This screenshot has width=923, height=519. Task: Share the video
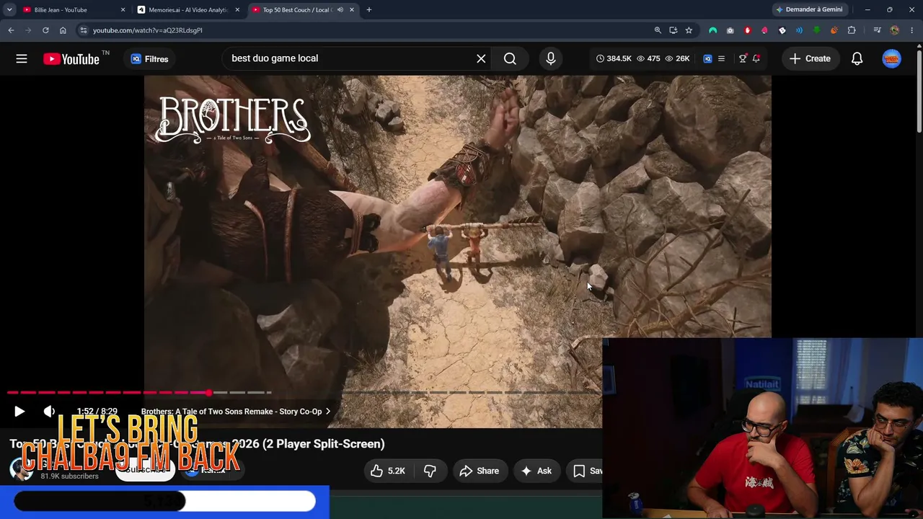pyautogui.click(x=479, y=471)
